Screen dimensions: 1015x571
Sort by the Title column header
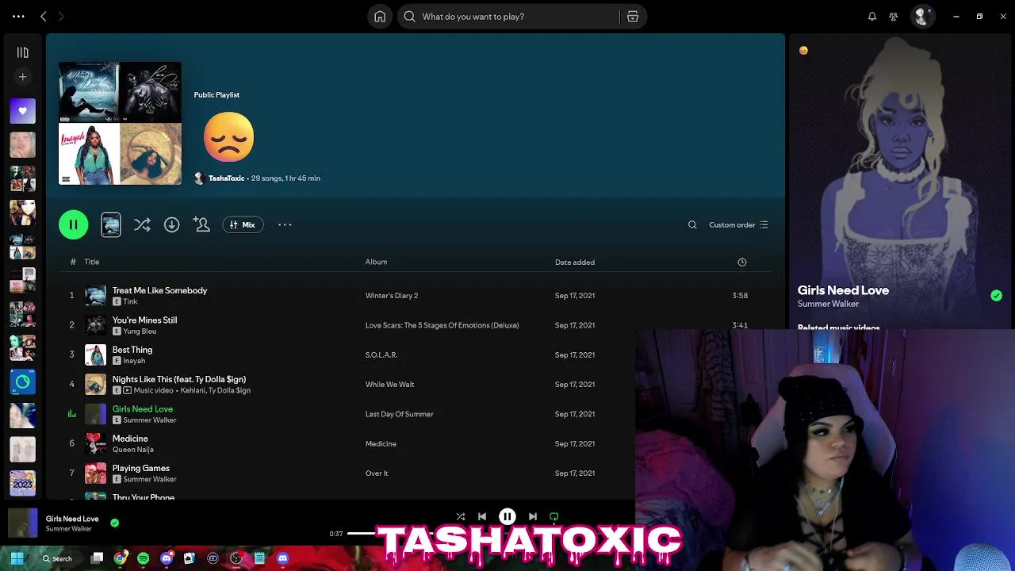(92, 262)
